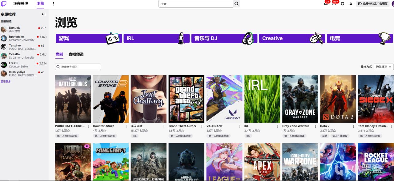Open the Following (正在关注) tab
The image size is (394, 181).
[21, 4]
